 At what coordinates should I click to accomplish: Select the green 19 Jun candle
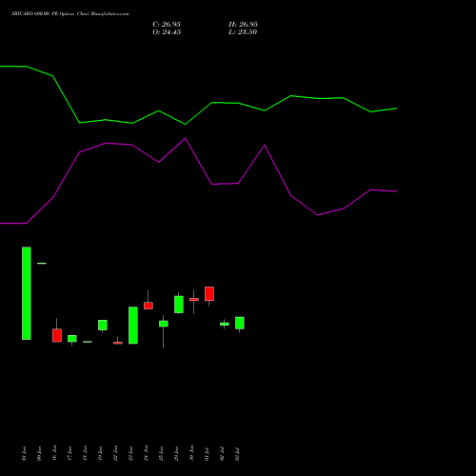(x=103, y=326)
